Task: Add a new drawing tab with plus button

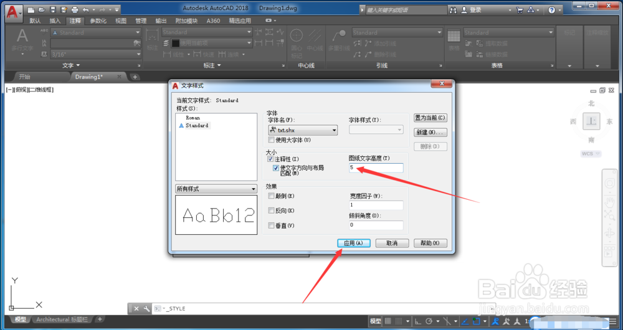Action: click(135, 77)
